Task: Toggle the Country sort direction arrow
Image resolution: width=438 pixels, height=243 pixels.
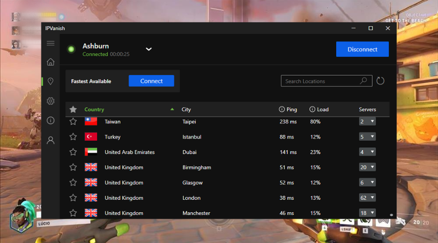Action: (172, 109)
